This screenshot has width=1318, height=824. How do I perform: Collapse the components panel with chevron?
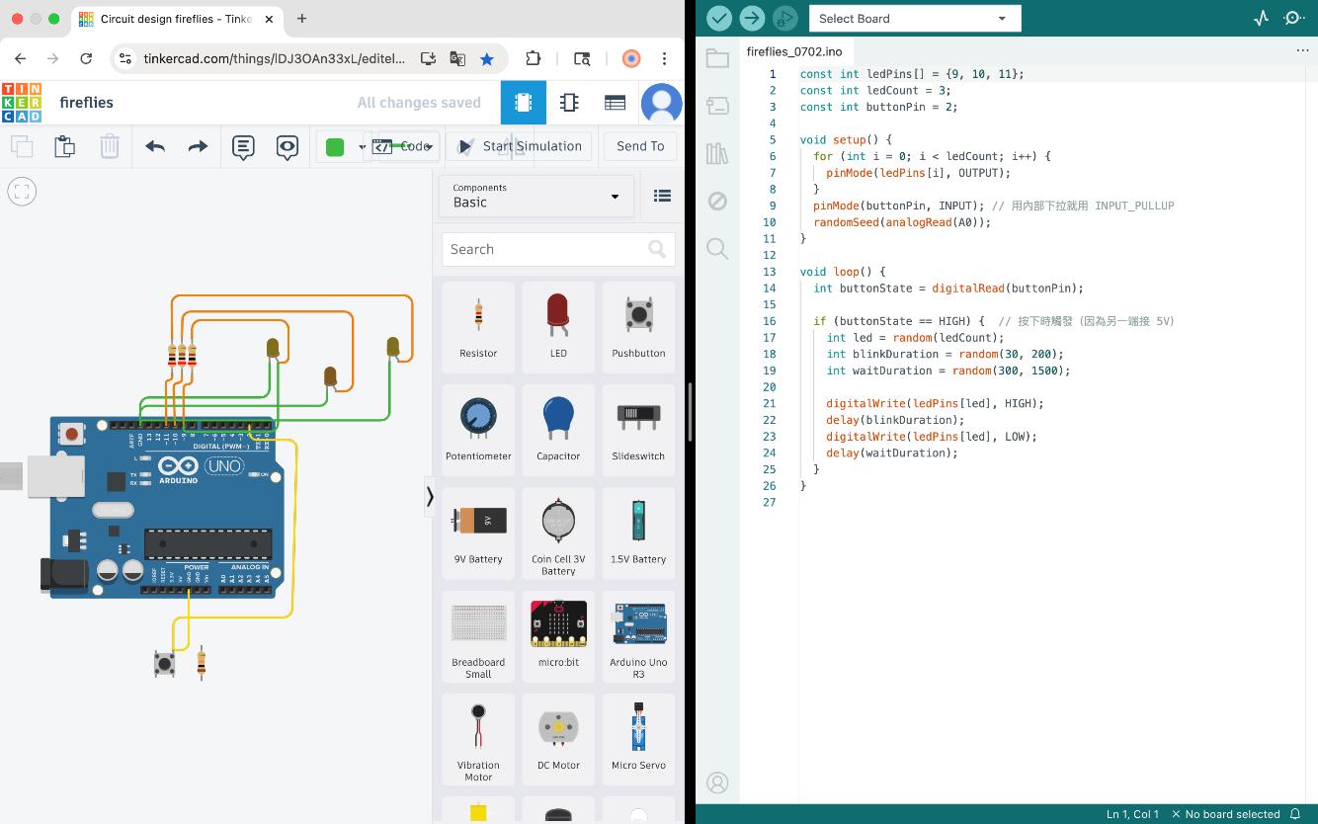[x=430, y=496]
